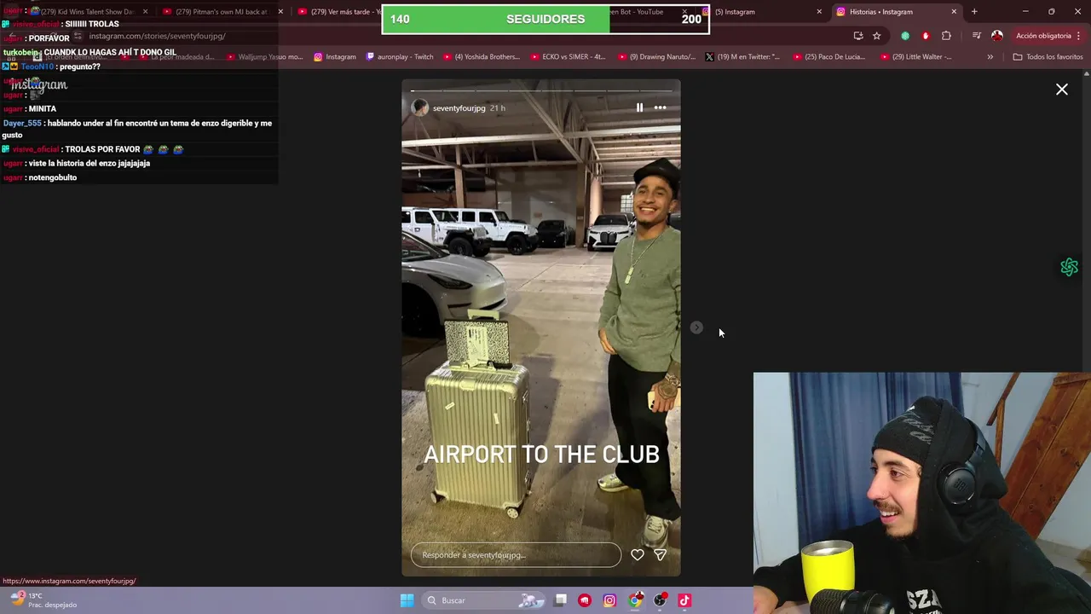Open Instagram bookmark in bookmarks bar

pos(335,57)
